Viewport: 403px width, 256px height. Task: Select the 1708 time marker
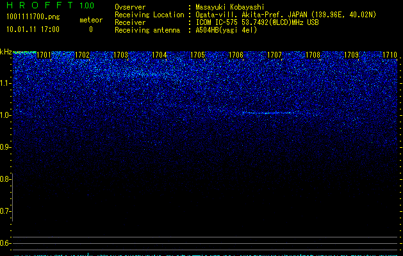pos(313,55)
